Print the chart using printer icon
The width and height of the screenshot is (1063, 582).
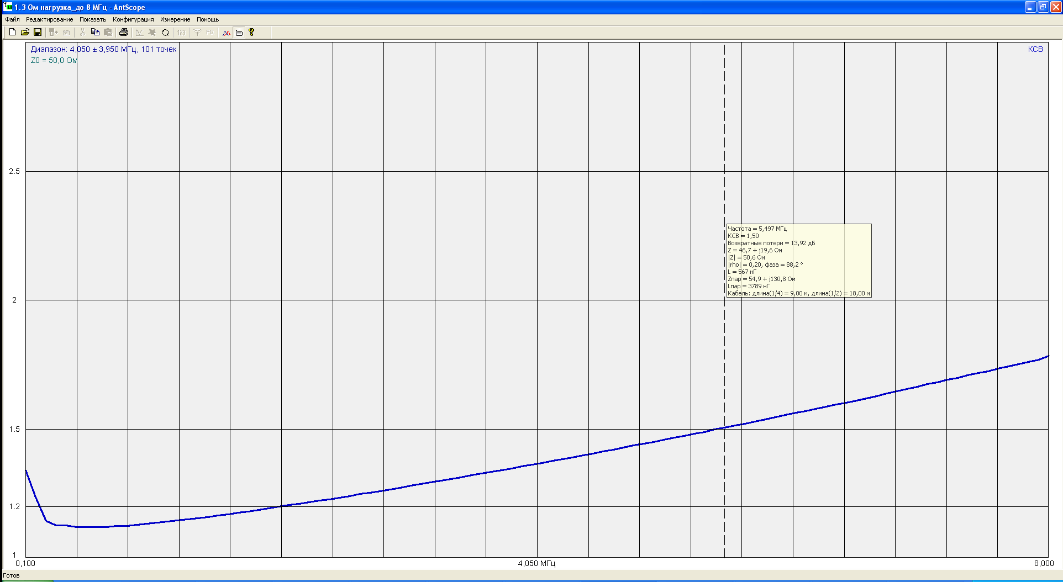[124, 33]
